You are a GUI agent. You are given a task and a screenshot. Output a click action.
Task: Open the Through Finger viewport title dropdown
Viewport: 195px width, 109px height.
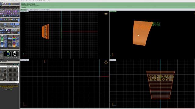tap(28, 60)
